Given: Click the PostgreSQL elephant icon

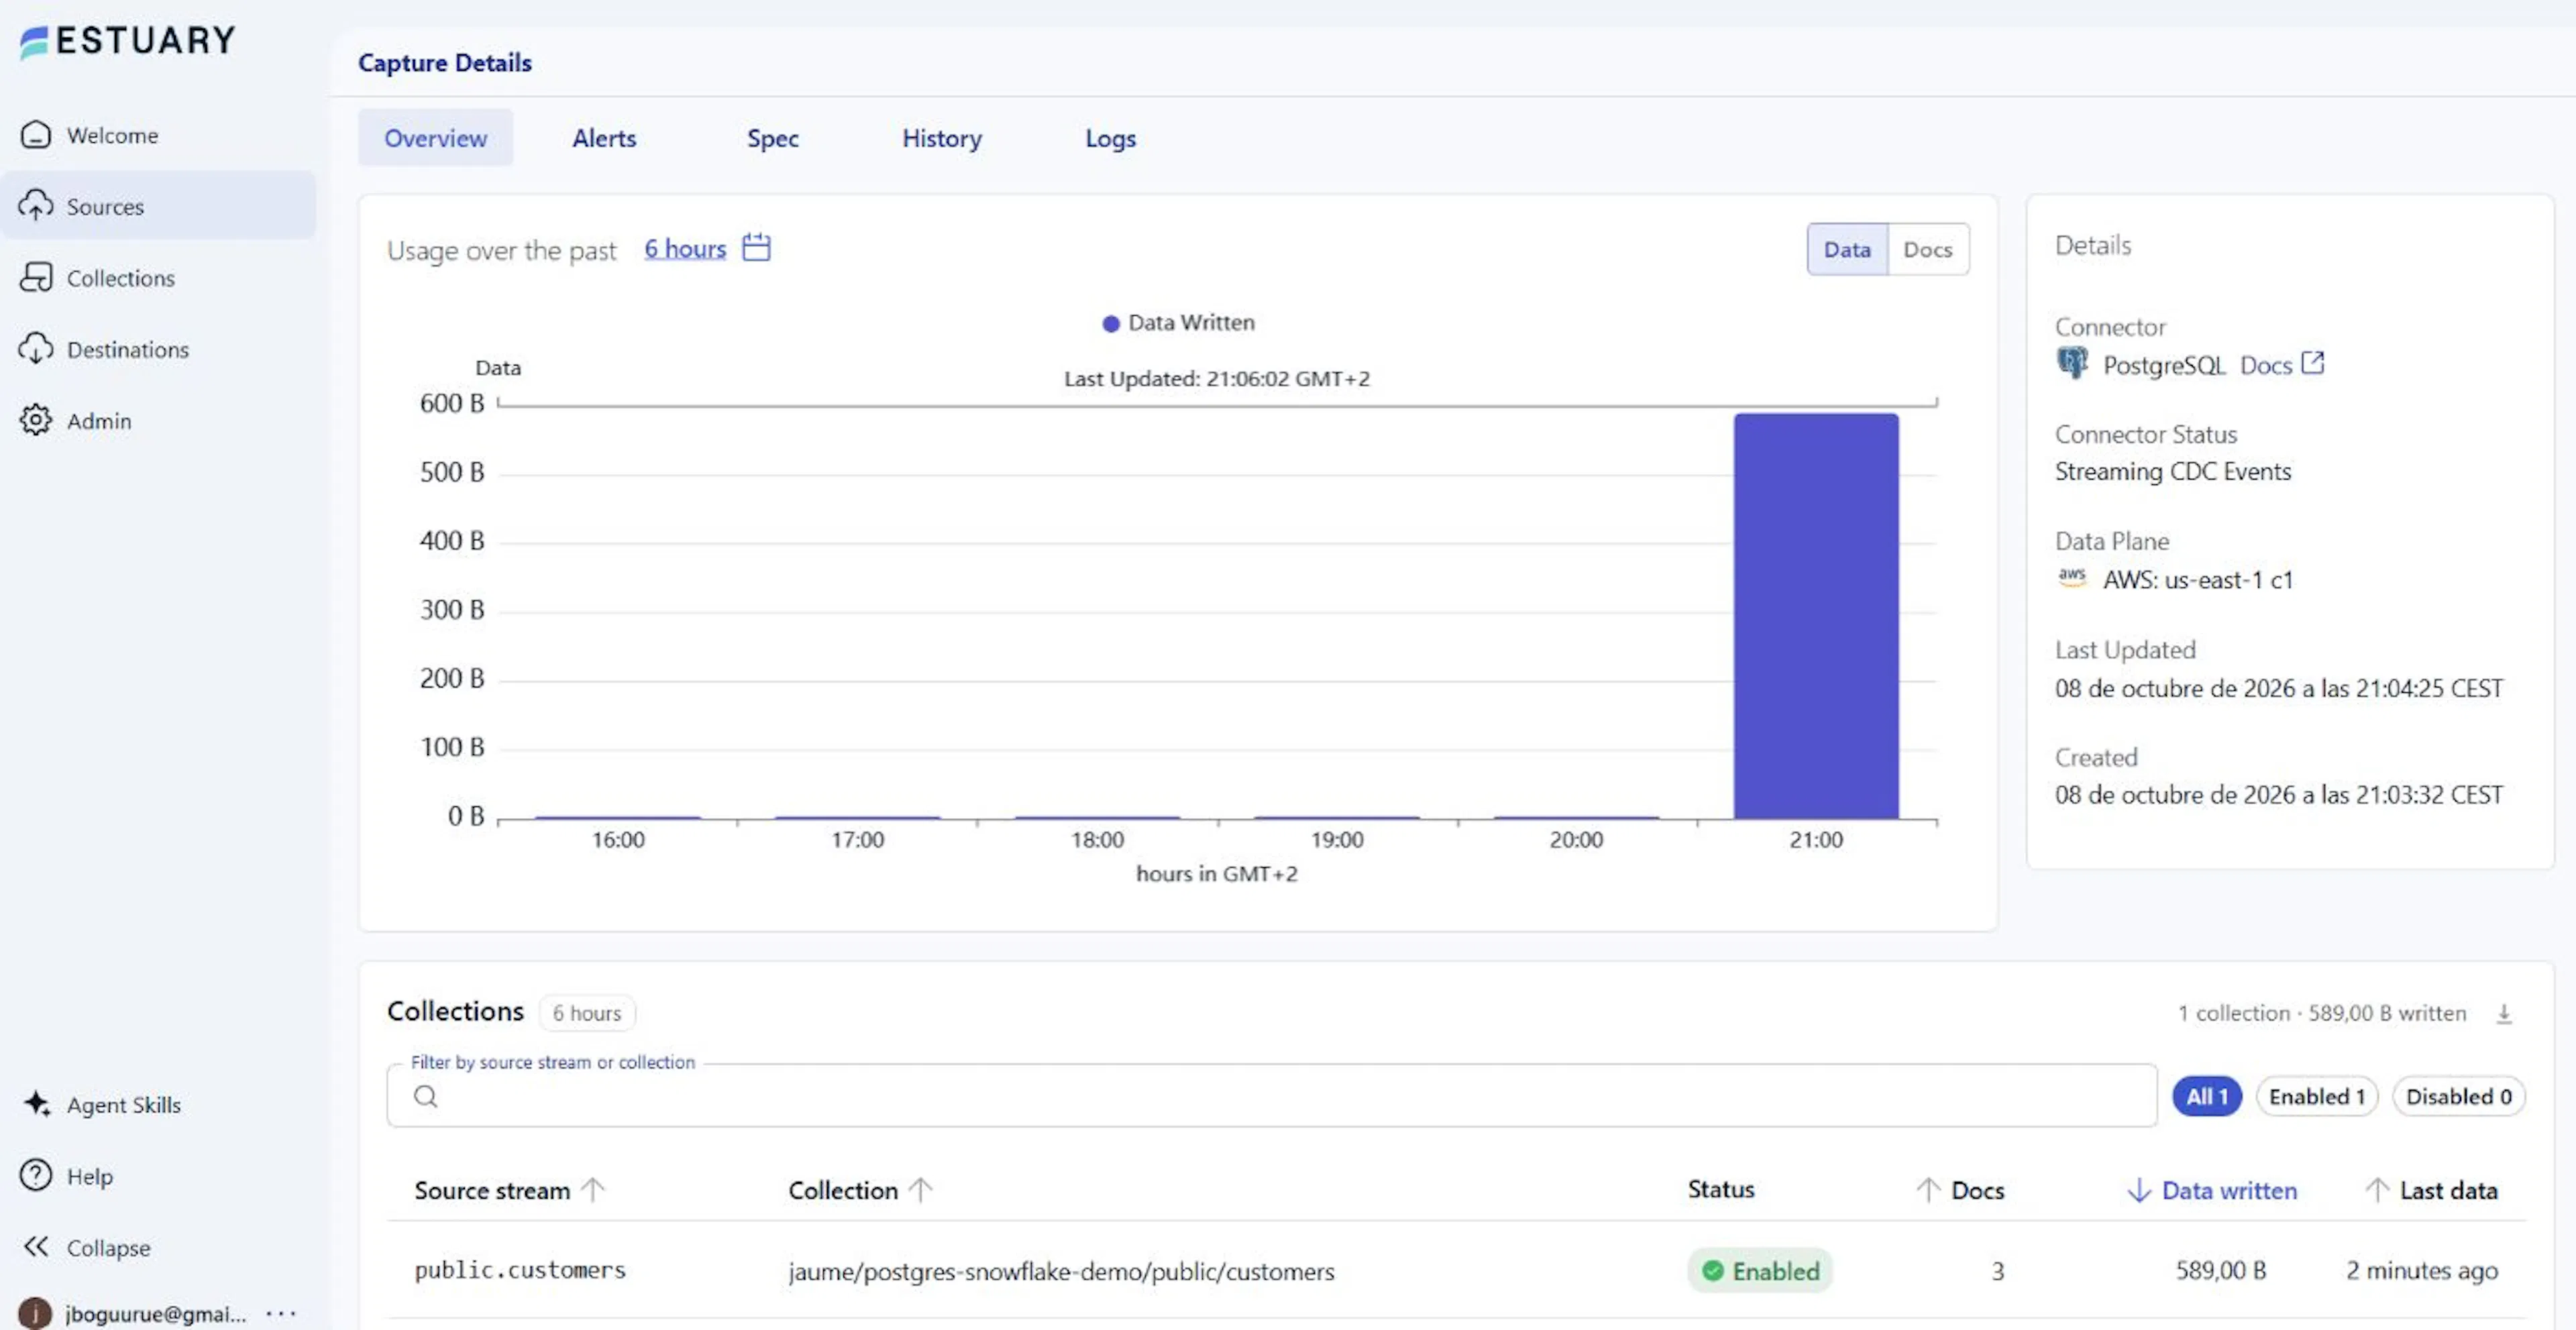Looking at the screenshot, I should 2073,363.
